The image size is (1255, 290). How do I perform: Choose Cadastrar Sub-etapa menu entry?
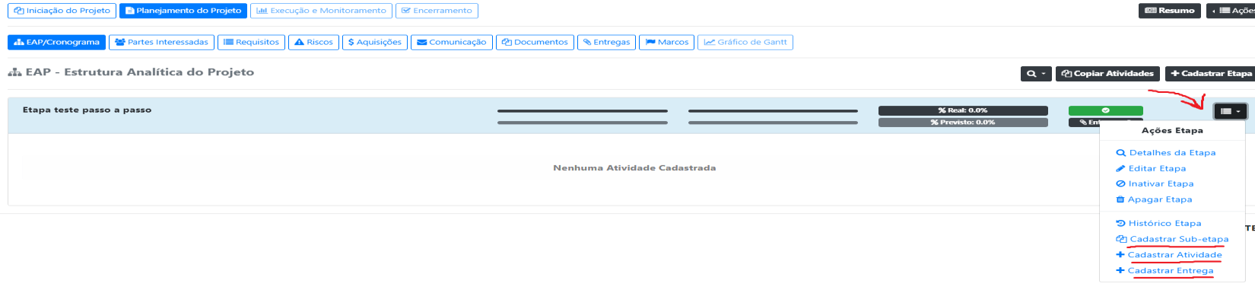point(1179,239)
